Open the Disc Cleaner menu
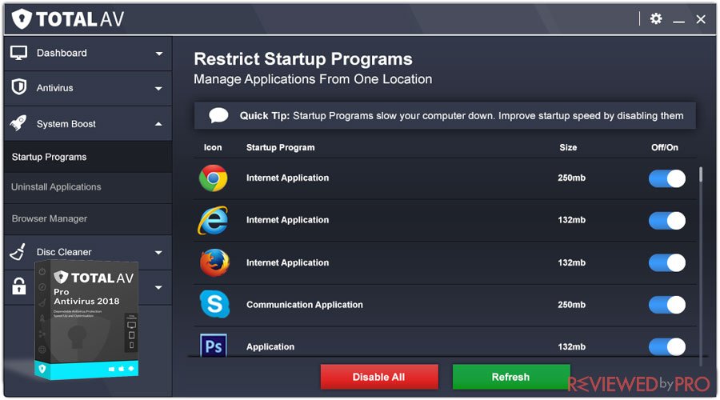720x400 pixels. (88, 252)
